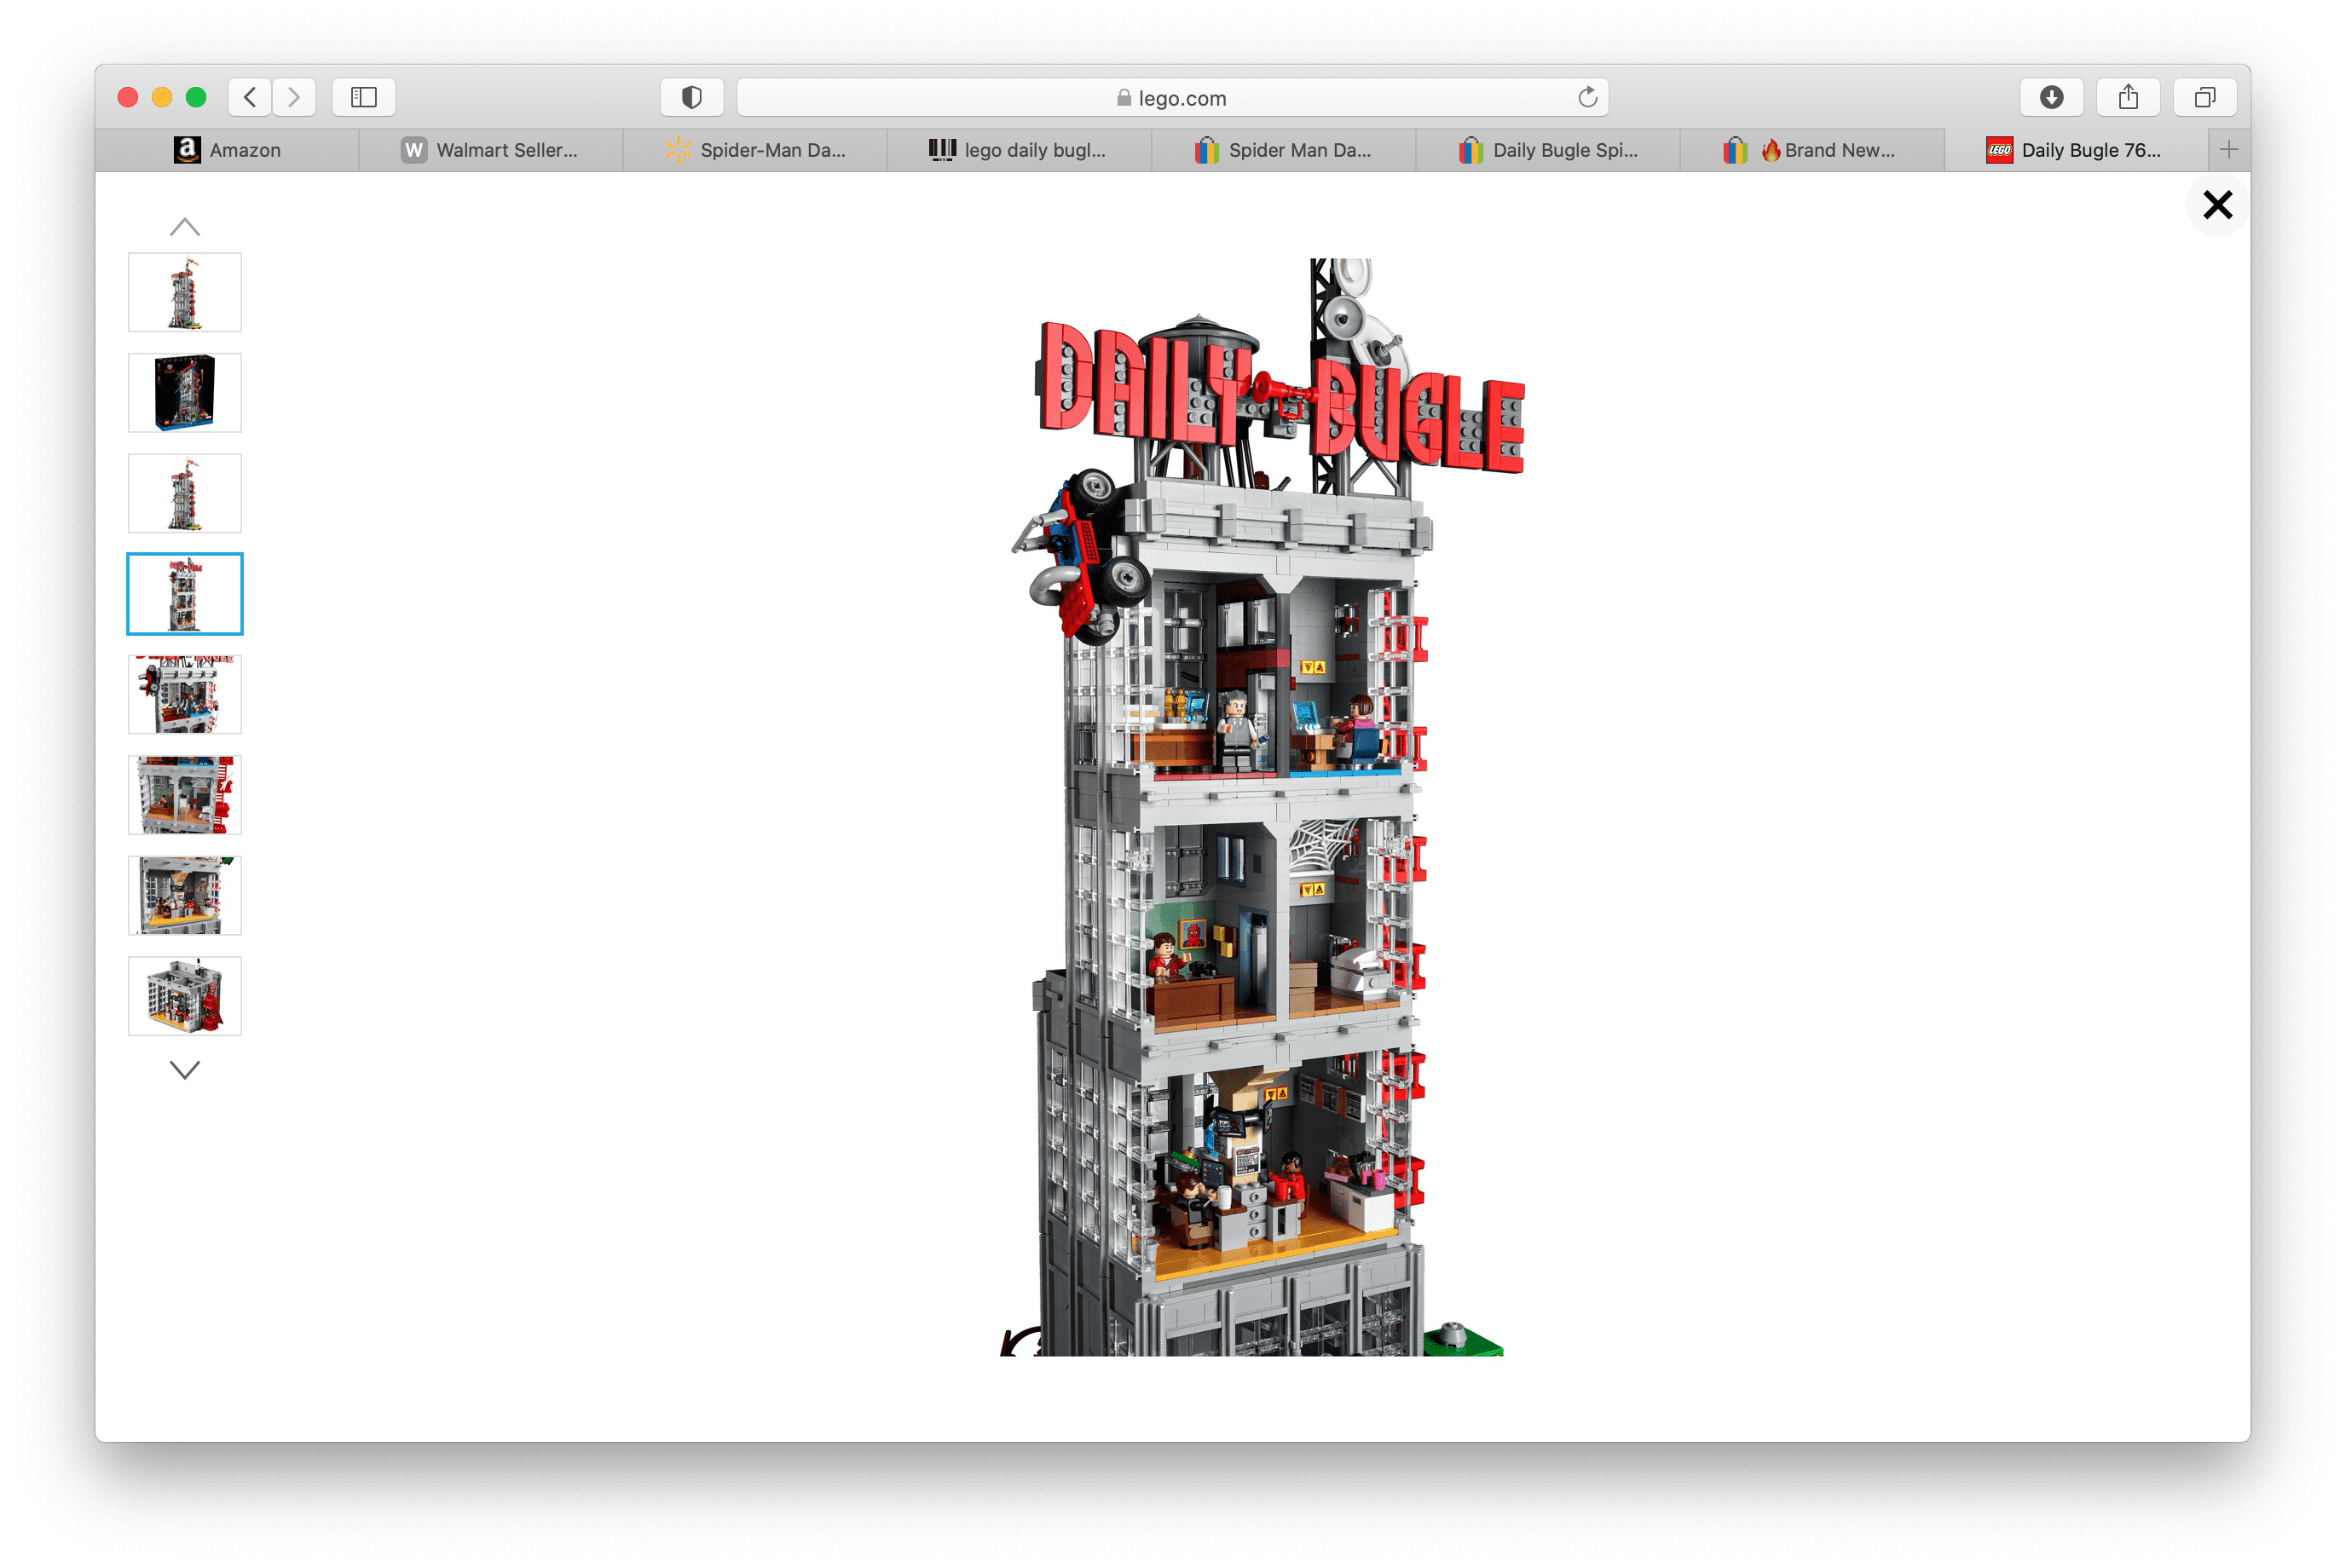Viewport: 2346px width, 1568px height.
Task: Select the third tower thumbnail
Action: [185, 493]
